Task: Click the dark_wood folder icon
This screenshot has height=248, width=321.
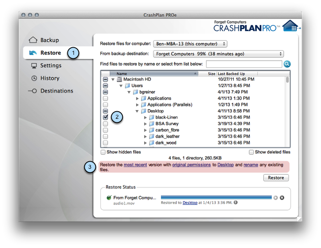Action: (x=152, y=142)
